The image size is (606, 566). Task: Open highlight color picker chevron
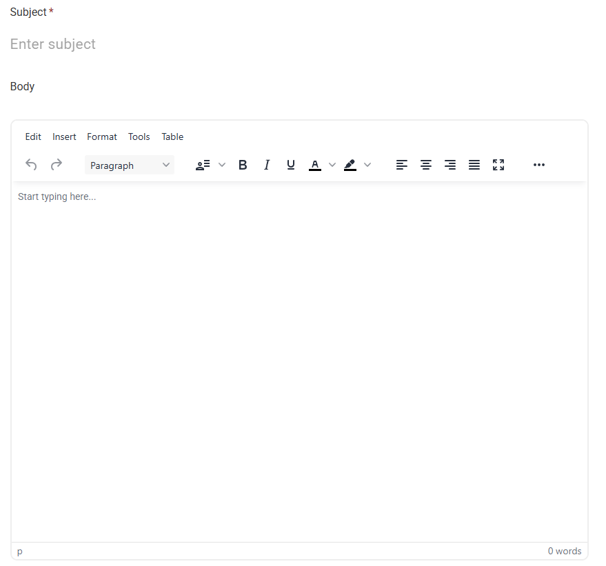(x=367, y=165)
